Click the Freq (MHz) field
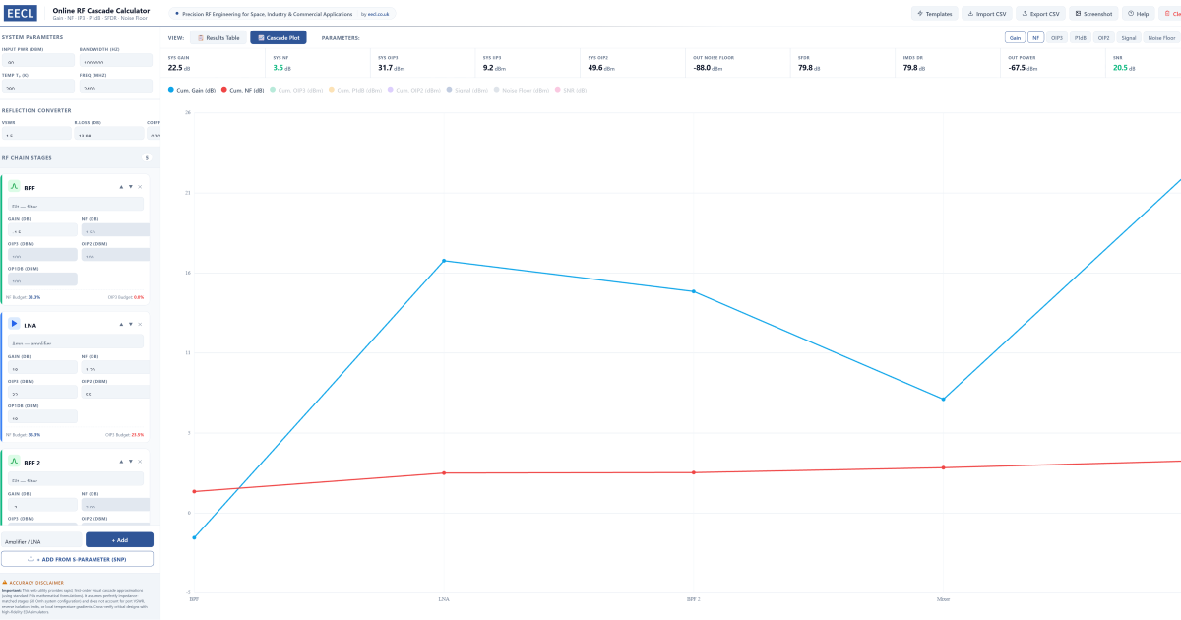Screen dimensions: 1181x620 coord(116,87)
